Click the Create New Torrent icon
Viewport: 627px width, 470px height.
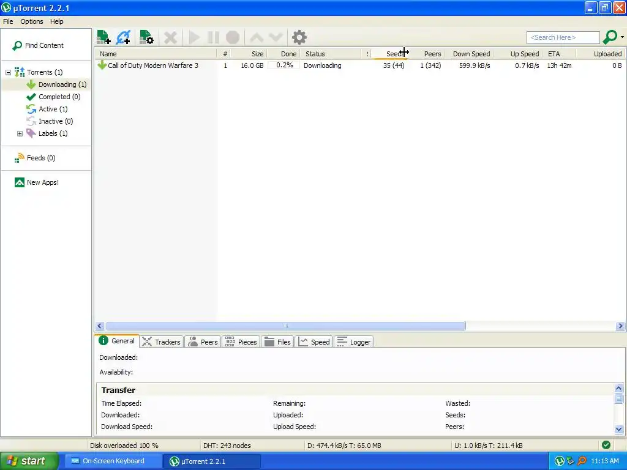[x=146, y=37]
